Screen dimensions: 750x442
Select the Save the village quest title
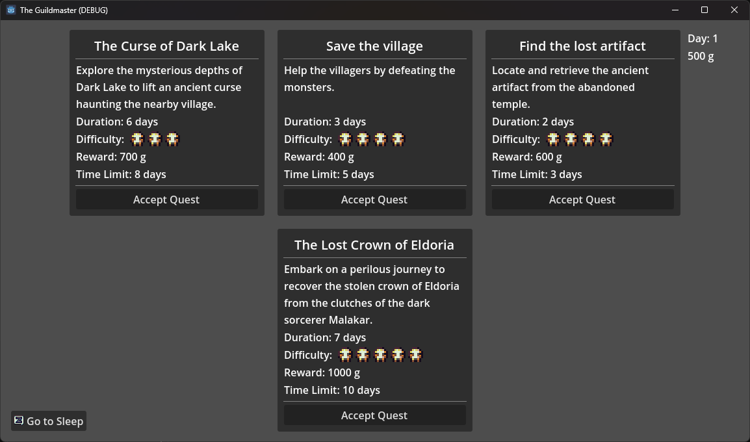point(374,46)
